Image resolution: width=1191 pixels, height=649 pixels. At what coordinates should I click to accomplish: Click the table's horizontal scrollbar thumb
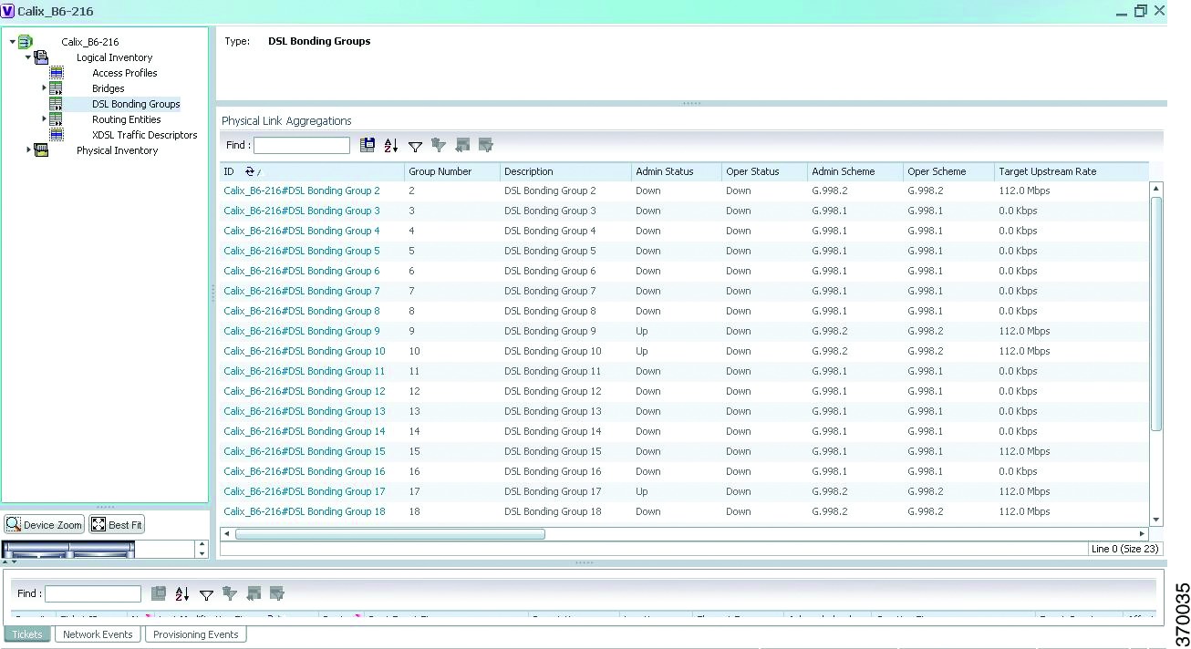[x=390, y=534]
